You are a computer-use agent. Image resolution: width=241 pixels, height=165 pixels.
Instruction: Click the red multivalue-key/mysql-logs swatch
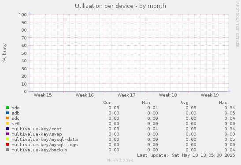pyautogui.click(x=7, y=144)
